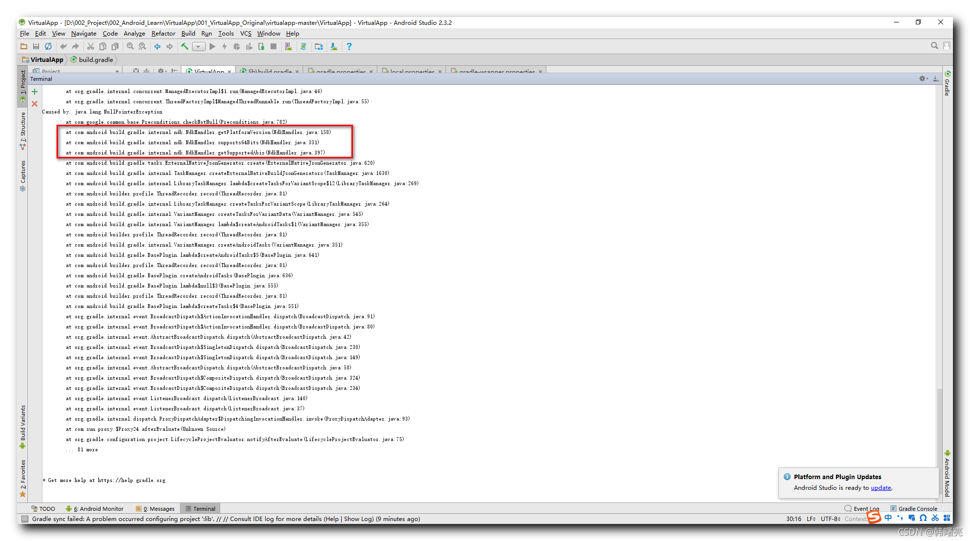Open the VCS menu
This screenshot has width=970, height=541.
246,33
